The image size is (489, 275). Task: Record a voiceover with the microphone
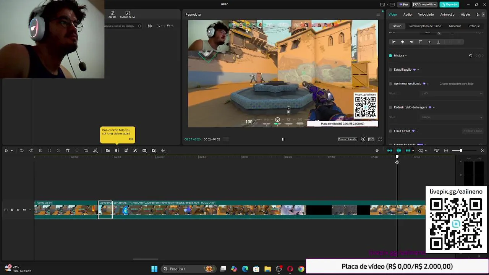[x=377, y=150]
